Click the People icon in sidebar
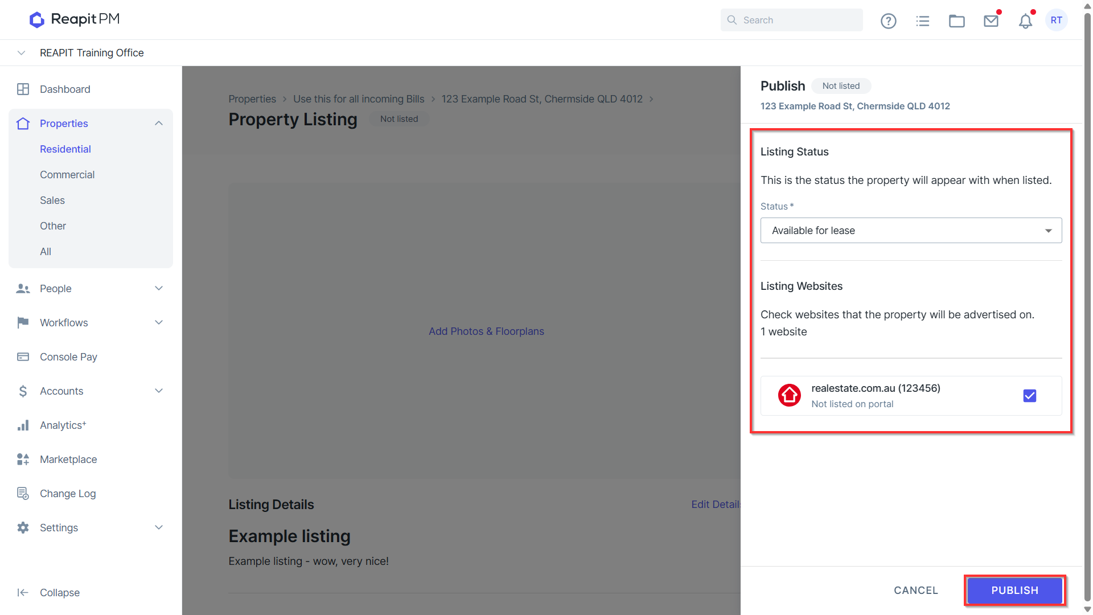 23,289
